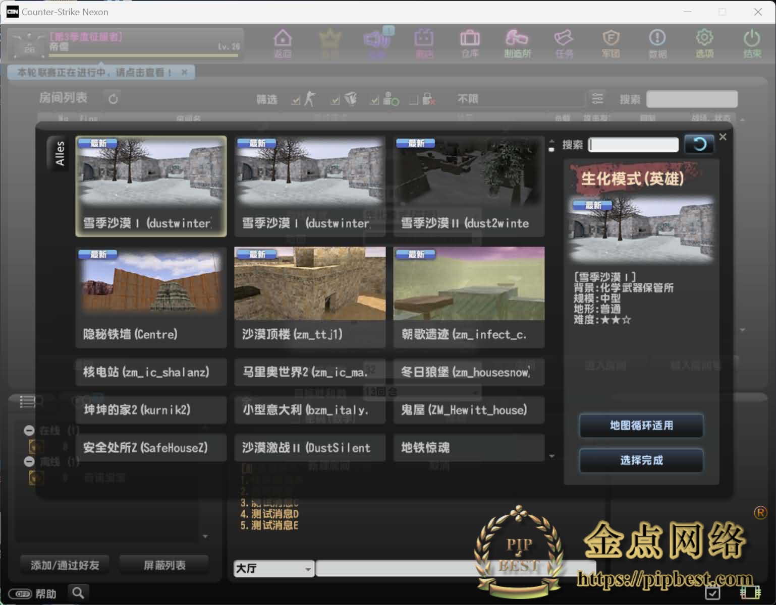
Task: Collapse the 离线 offline friends group
Action: pos(29,461)
